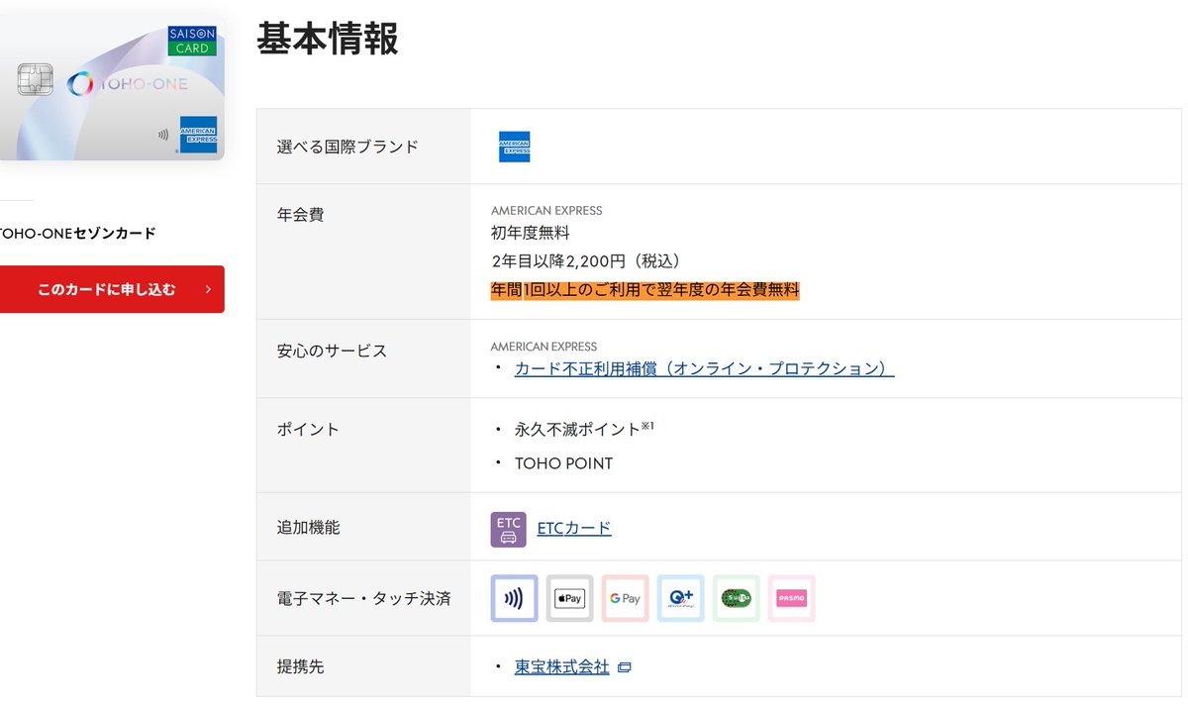This screenshot has width=1188, height=708.
Task: Click the 年会費 row label
Action: click(300, 214)
